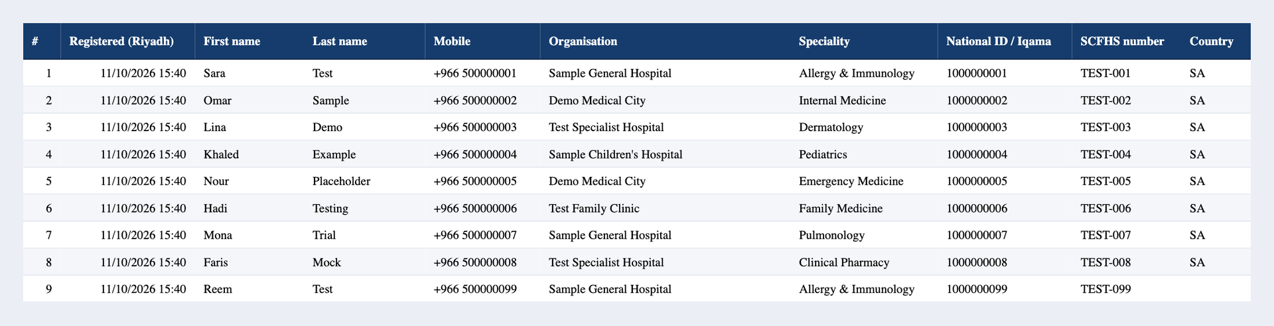Click the National ID / Iqama header
Viewport: 1274px width, 326px height.
coord(999,41)
